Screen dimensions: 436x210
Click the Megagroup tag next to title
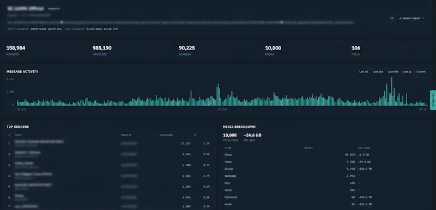pos(53,9)
